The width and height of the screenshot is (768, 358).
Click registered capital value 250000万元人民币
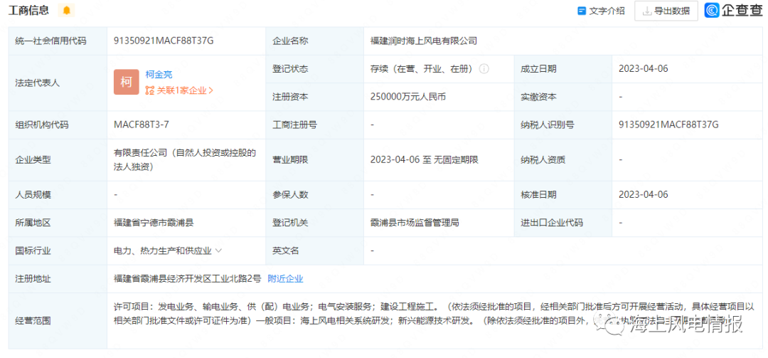(x=408, y=97)
